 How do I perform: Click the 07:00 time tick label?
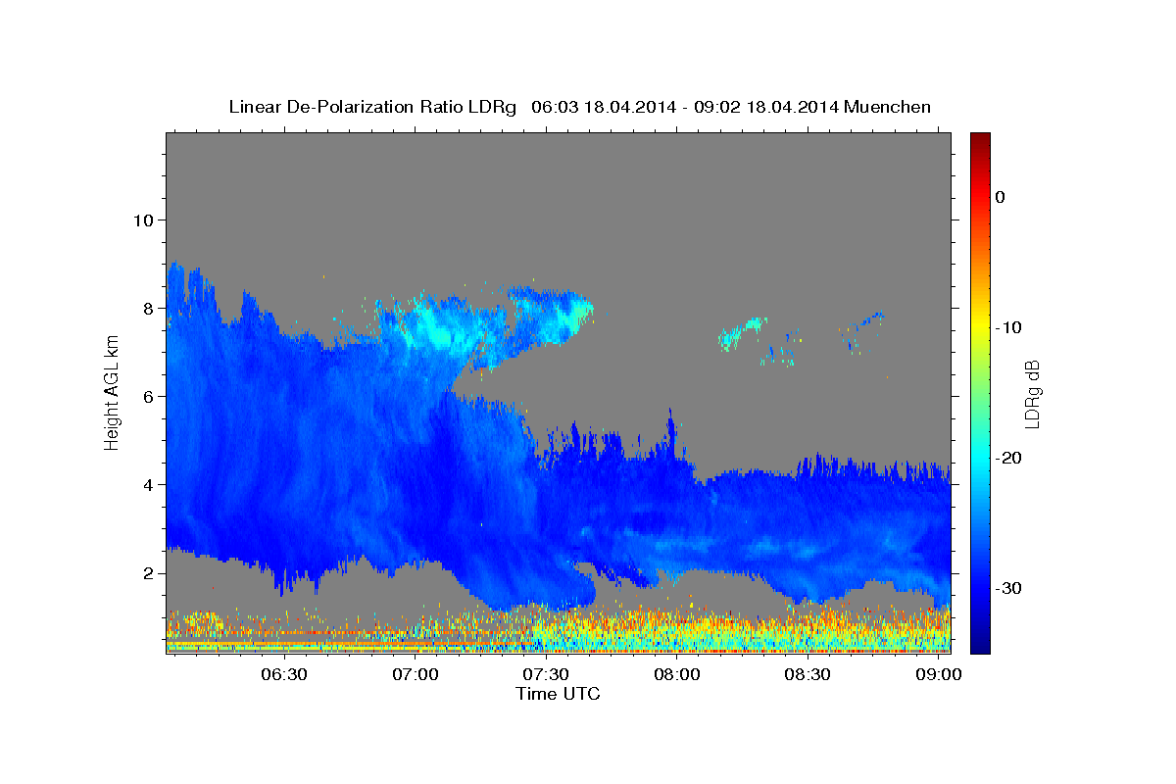(416, 675)
